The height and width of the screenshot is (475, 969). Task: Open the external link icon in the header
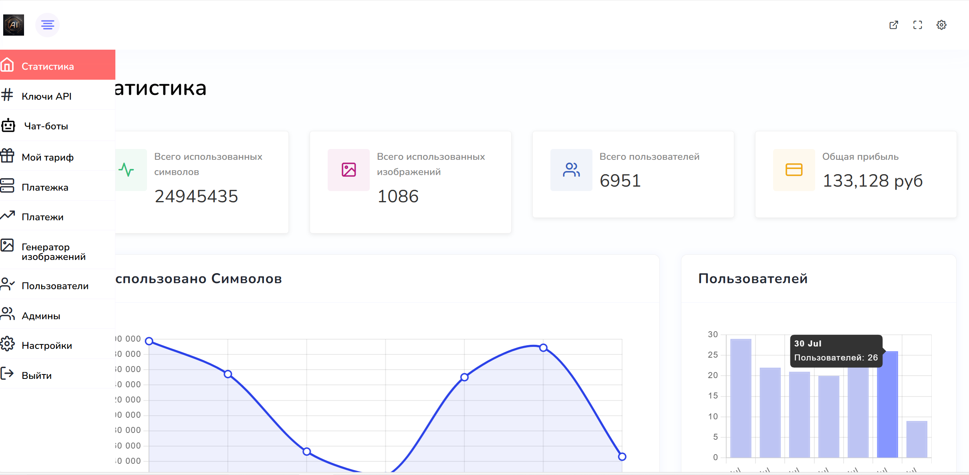click(x=893, y=25)
